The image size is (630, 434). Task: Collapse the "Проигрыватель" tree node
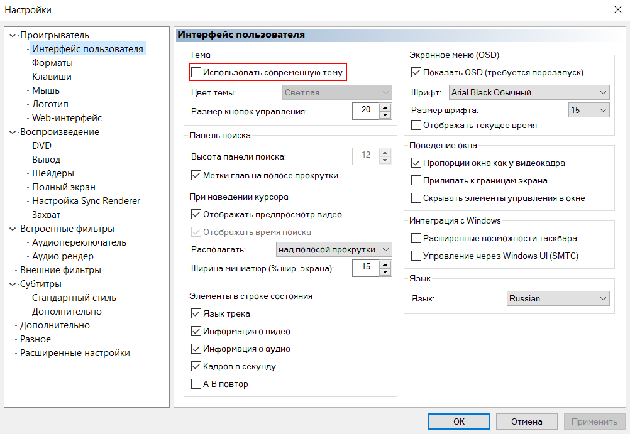pyautogui.click(x=13, y=36)
